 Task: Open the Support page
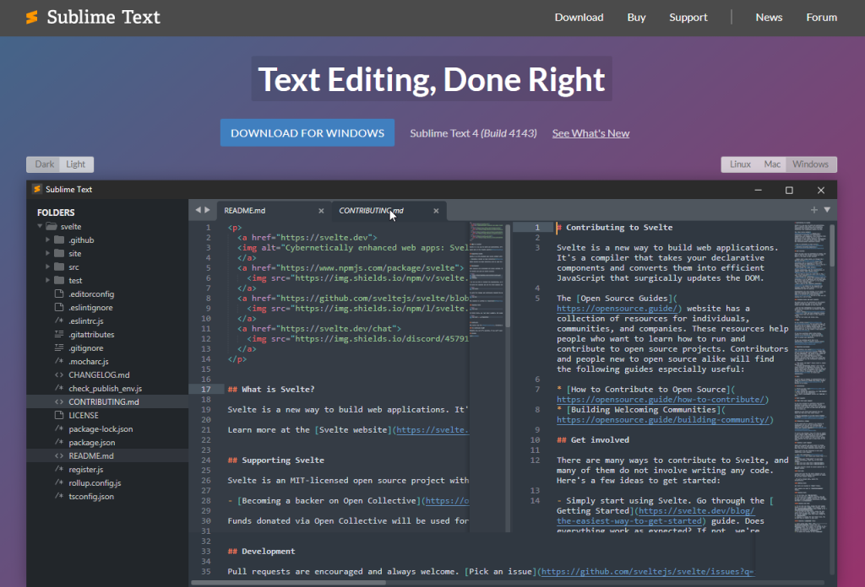click(x=688, y=17)
